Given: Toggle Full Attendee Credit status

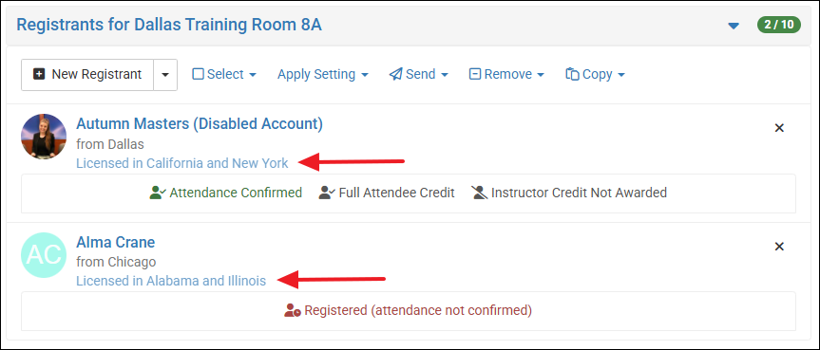Looking at the screenshot, I should pyautogui.click(x=387, y=193).
